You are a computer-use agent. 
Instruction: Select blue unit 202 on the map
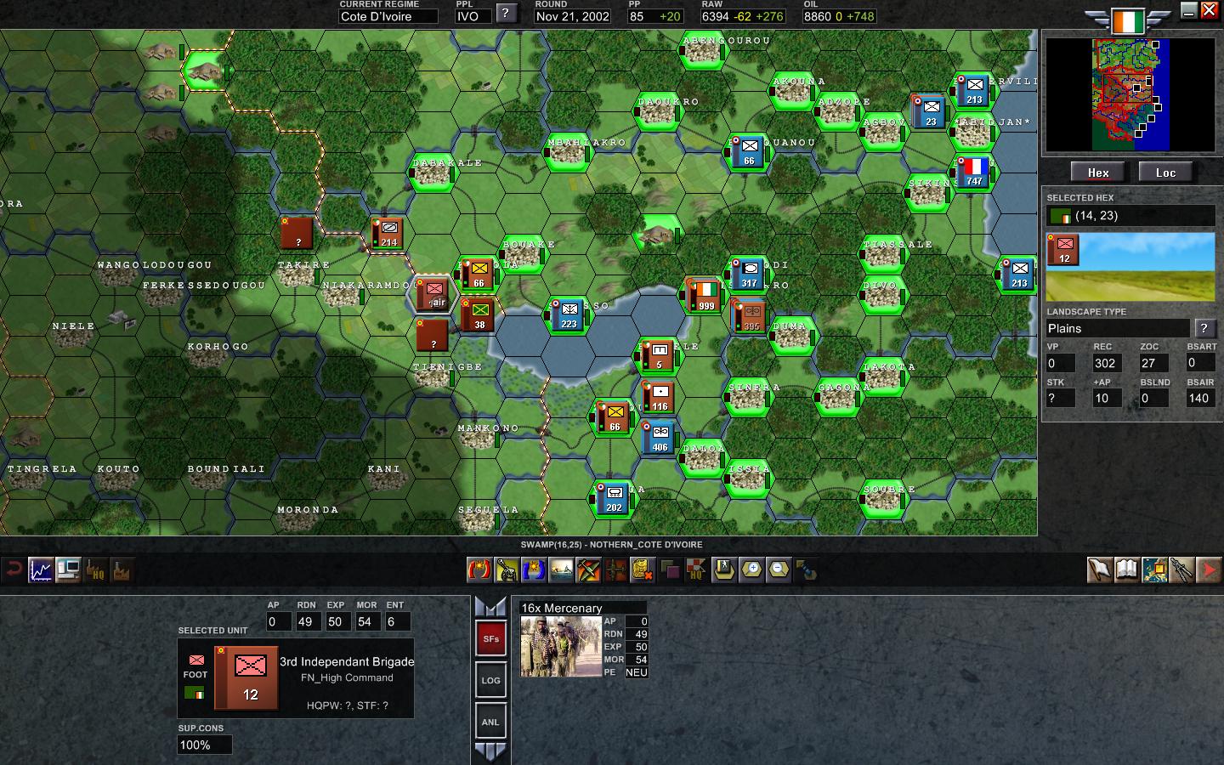point(614,498)
